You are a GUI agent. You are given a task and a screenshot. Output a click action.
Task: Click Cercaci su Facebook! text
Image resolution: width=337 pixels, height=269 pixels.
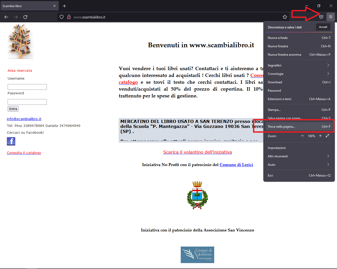(25, 132)
